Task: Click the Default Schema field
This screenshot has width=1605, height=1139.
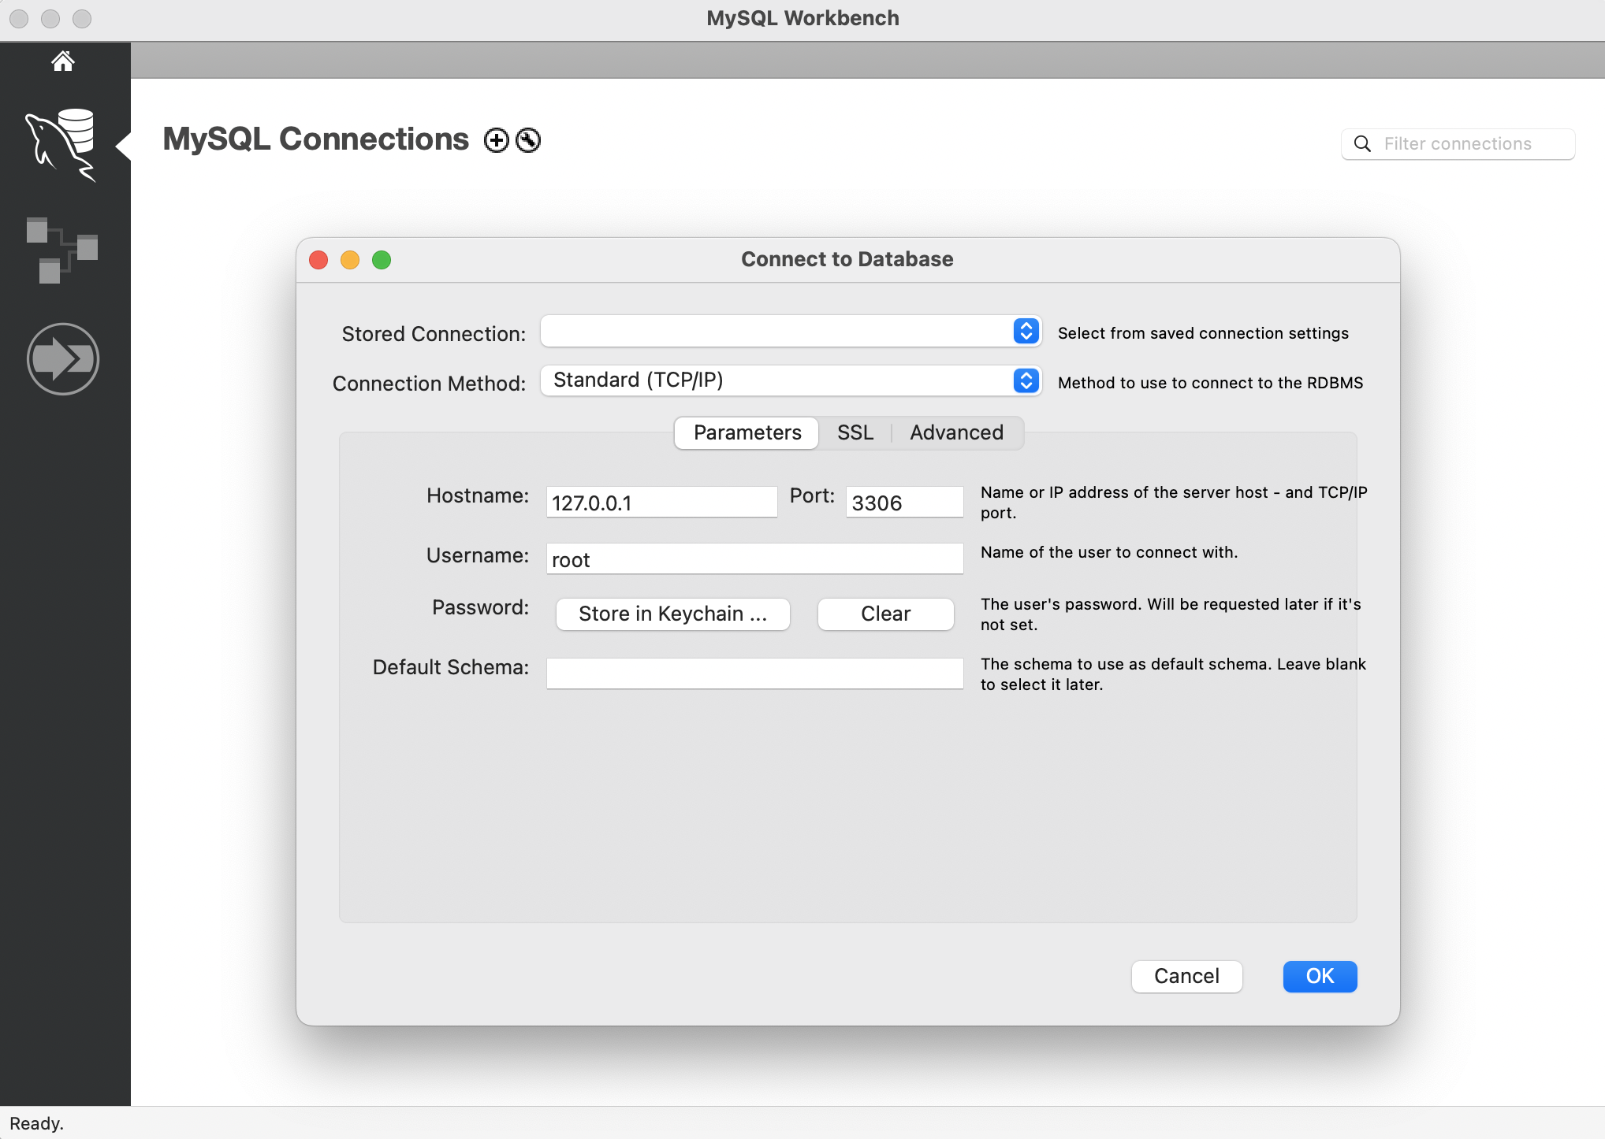Action: coord(754,673)
